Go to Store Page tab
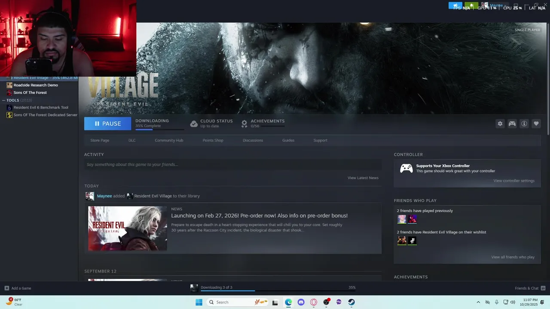The height and width of the screenshot is (309, 550). 100,140
